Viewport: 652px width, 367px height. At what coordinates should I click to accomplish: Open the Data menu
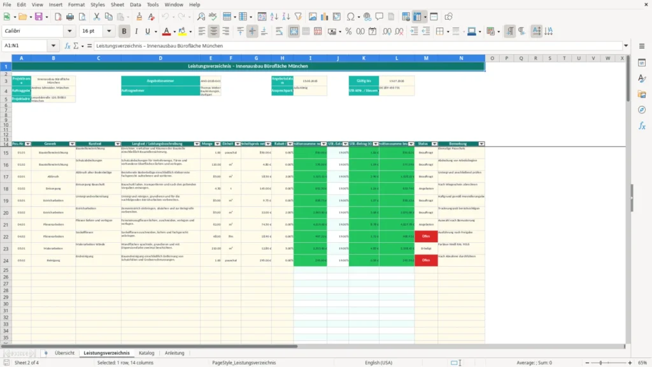(x=135, y=4)
